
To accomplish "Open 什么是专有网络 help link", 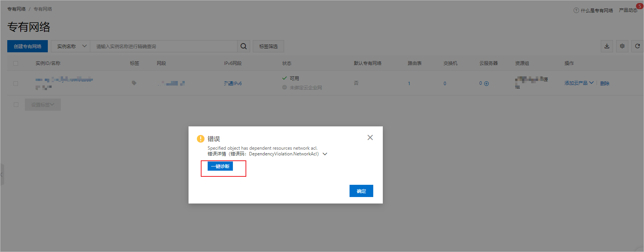I will [x=597, y=10].
